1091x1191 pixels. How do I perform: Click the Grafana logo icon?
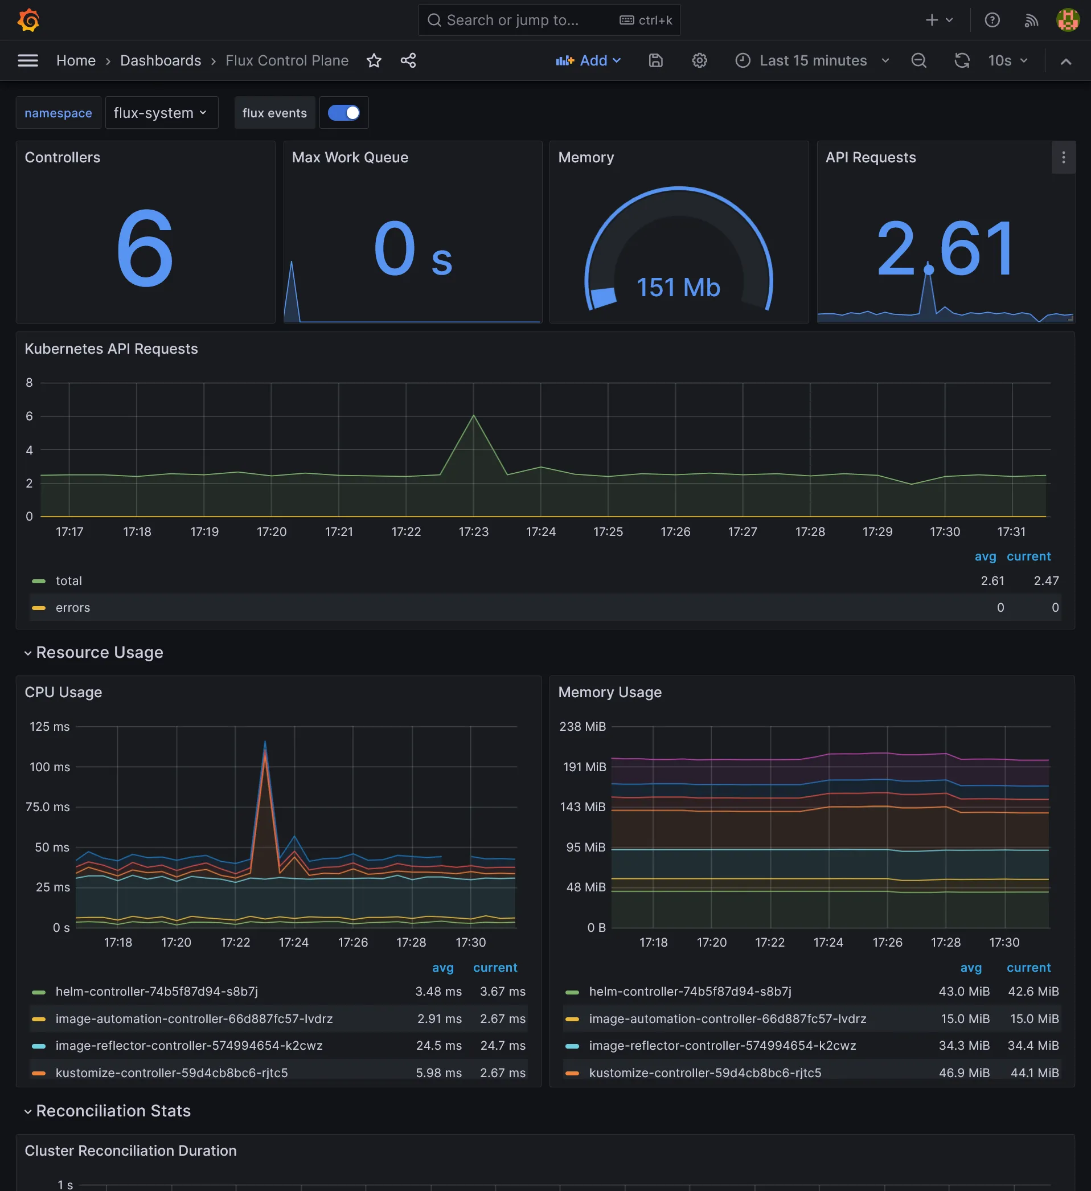(28, 20)
